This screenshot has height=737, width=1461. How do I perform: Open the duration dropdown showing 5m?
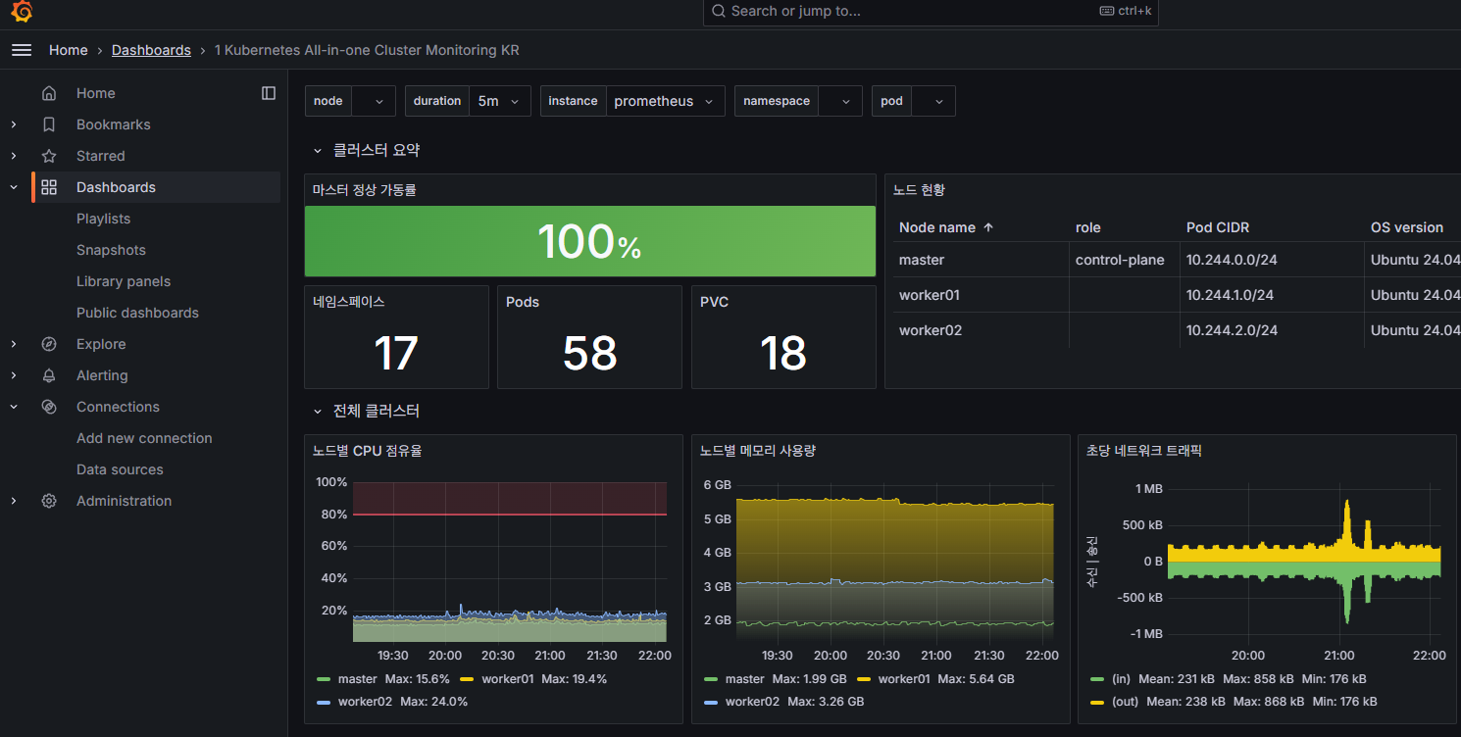tap(500, 100)
